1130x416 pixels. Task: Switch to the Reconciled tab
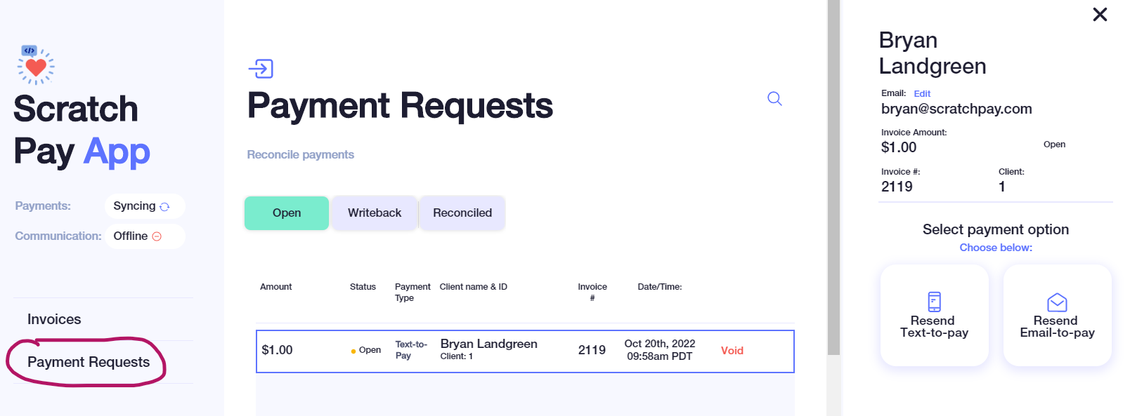click(x=462, y=213)
